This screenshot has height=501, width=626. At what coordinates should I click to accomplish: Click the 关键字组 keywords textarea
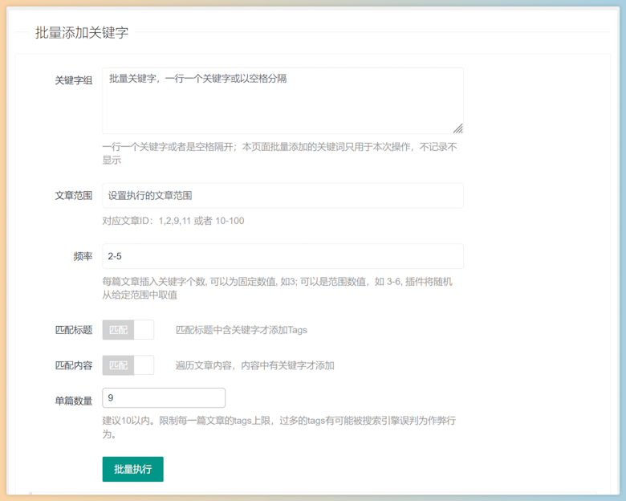pyautogui.click(x=283, y=100)
